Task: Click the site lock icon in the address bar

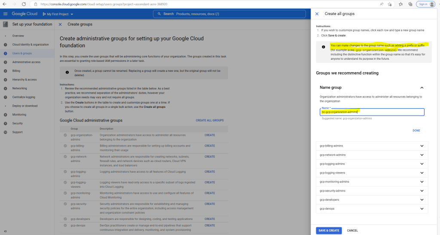Action: (36, 4)
